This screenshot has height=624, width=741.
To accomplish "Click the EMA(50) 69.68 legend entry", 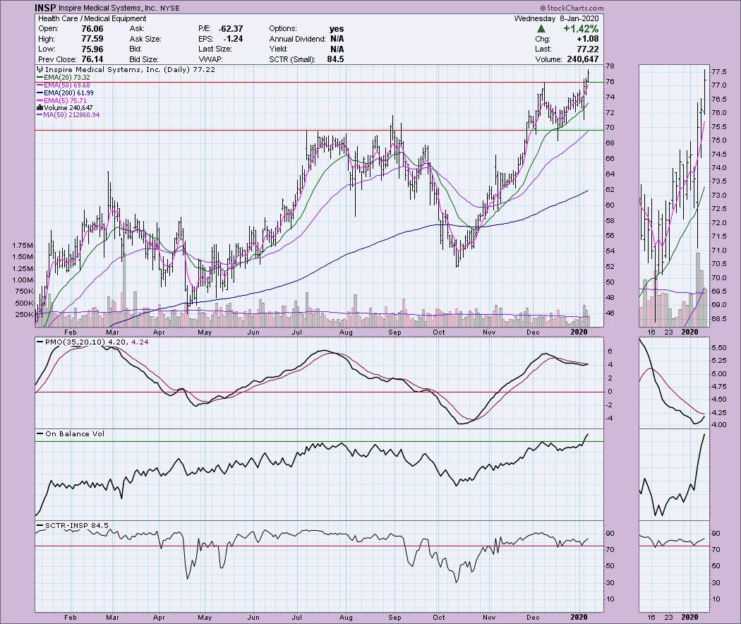I will click(63, 85).
